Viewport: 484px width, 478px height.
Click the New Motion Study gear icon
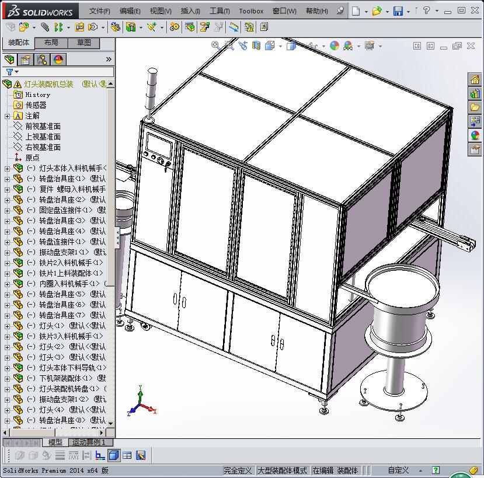pos(174,27)
